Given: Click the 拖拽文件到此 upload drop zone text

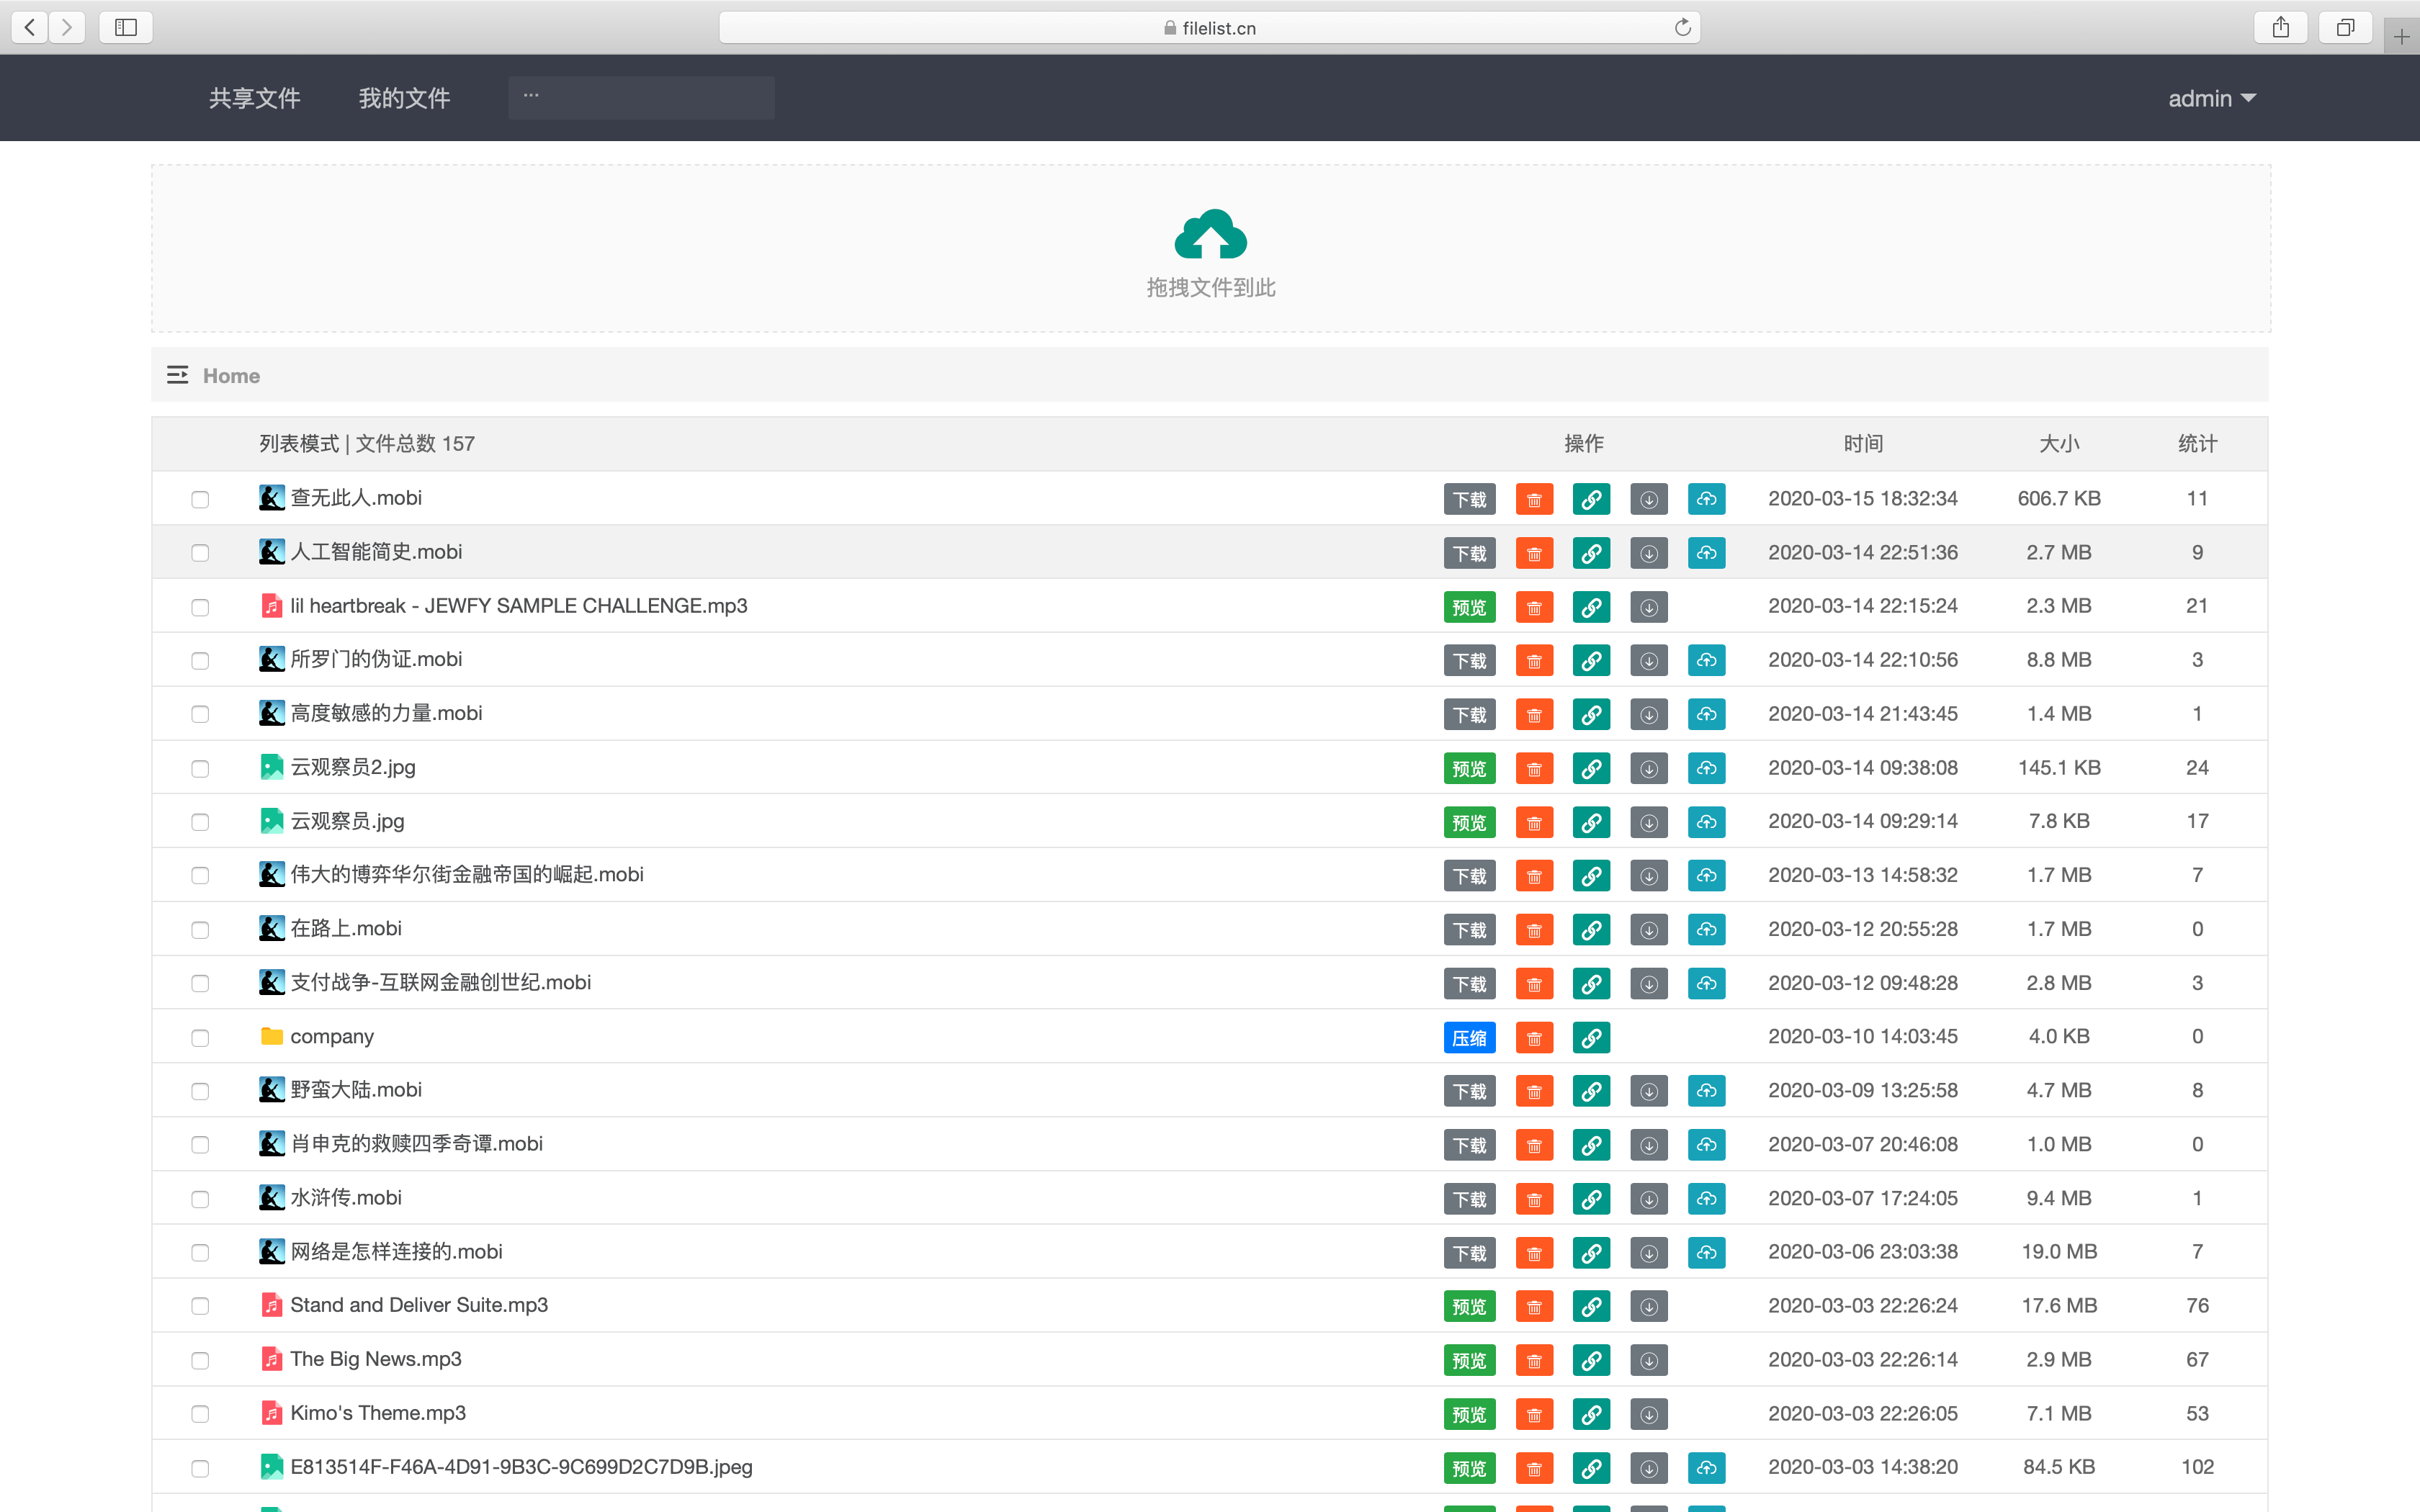Looking at the screenshot, I should click(x=1210, y=288).
